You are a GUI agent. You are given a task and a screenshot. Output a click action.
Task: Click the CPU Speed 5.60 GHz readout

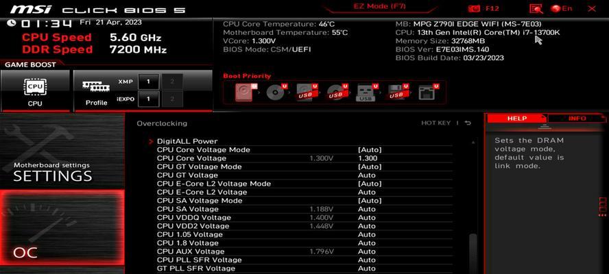pyautogui.click(x=92, y=38)
